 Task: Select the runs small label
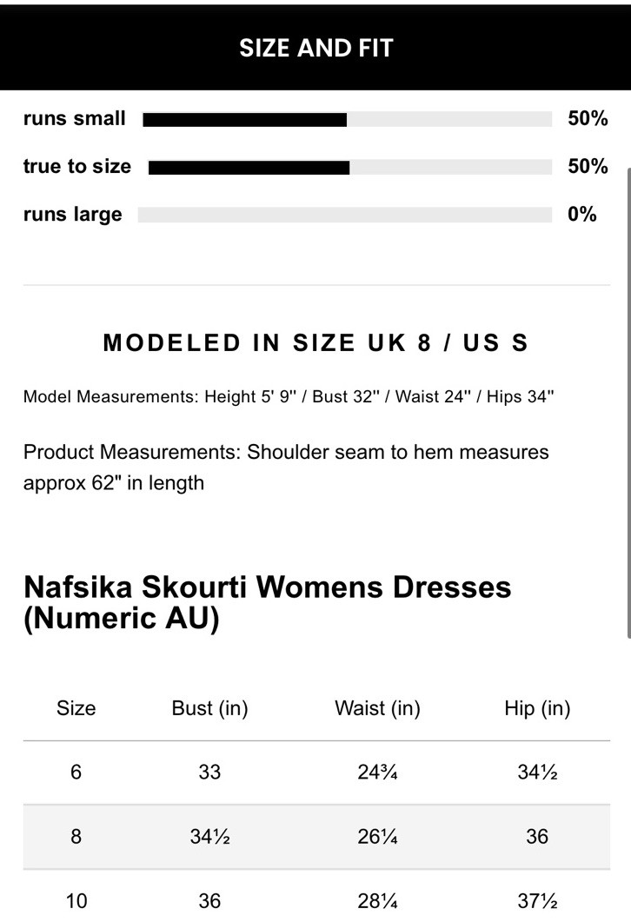75,119
